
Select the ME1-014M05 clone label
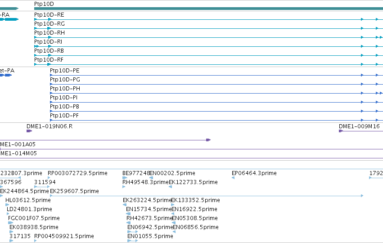[x=18, y=153]
